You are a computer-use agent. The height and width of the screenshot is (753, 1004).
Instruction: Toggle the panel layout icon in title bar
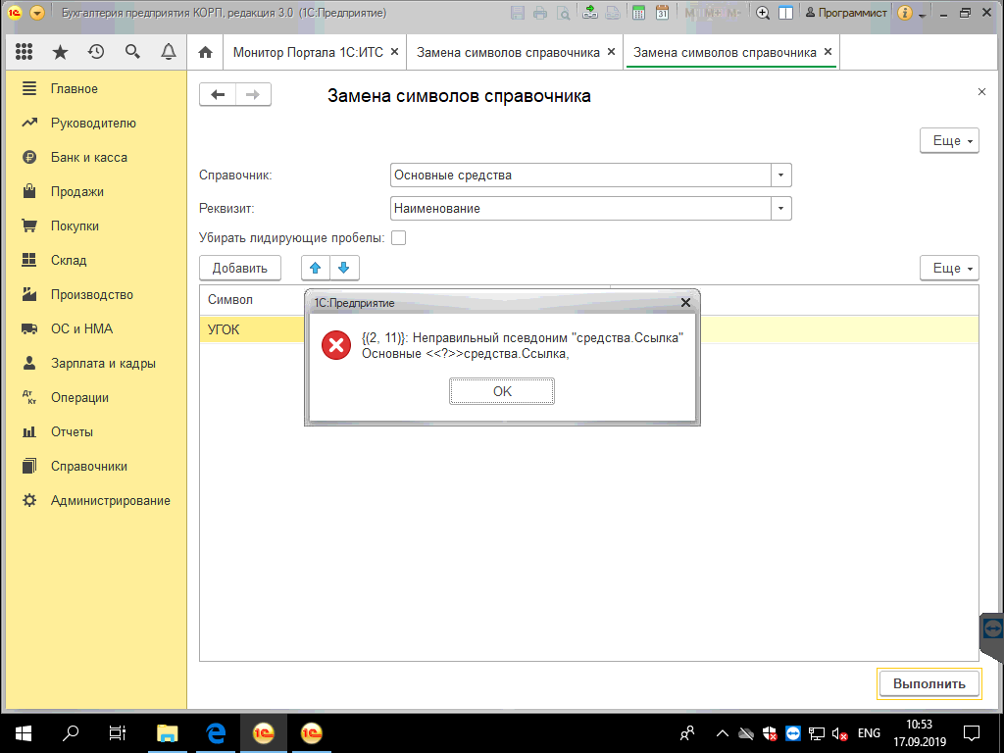pyautogui.click(x=785, y=13)
